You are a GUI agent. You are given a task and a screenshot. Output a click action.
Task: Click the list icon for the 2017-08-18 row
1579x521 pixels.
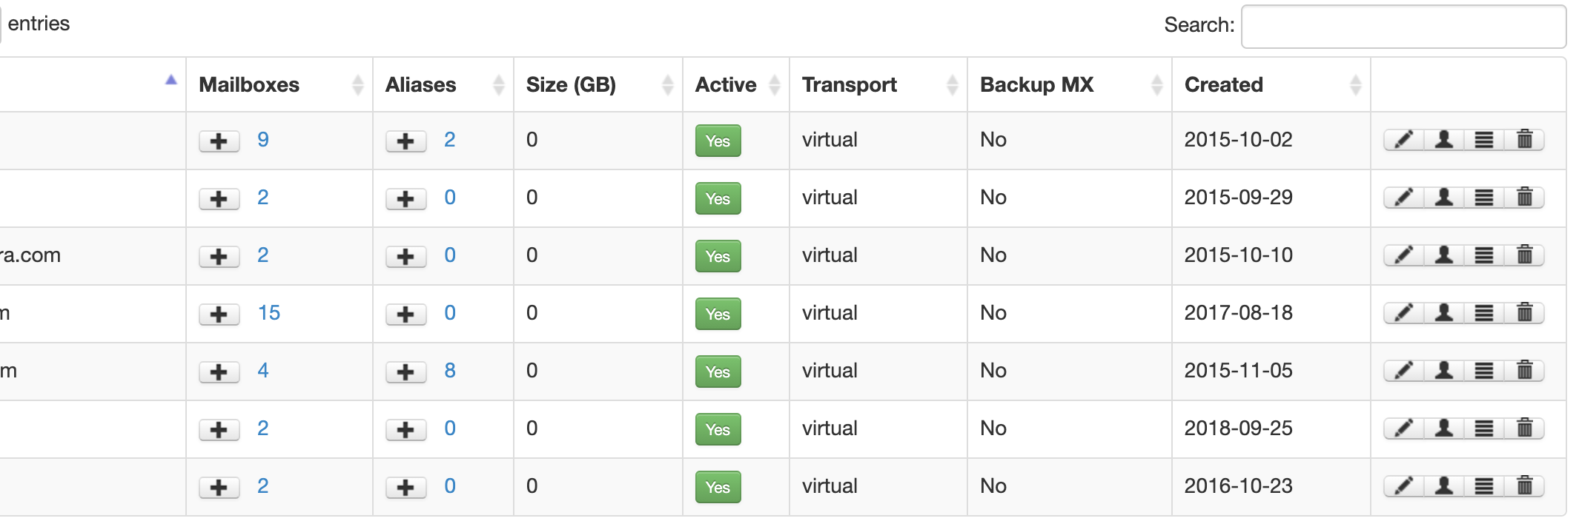coord(1483,313)
